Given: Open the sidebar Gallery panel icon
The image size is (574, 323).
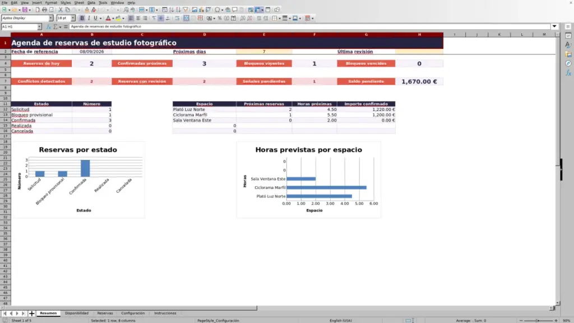Looking at the screenshot, I should coord(568,54).
